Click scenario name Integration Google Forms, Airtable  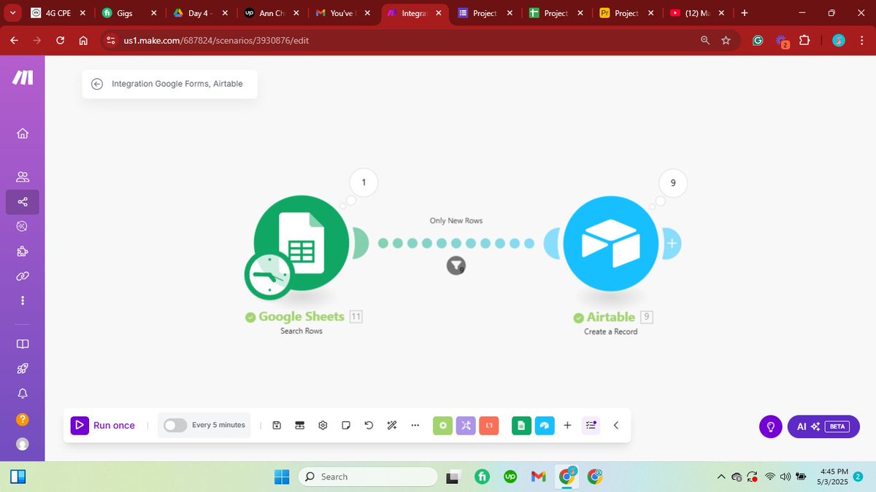coord(177,84)
